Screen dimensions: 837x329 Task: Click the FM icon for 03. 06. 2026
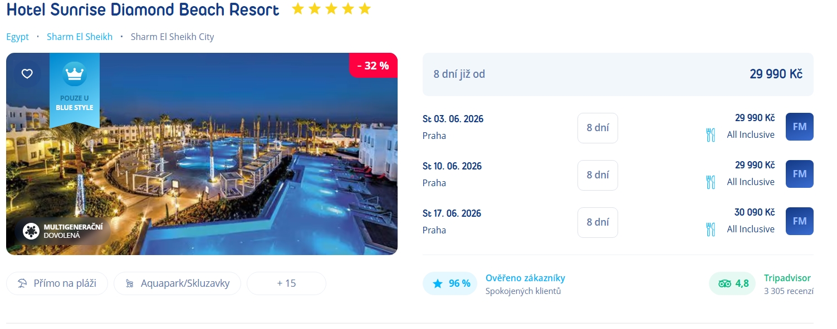tap(799, 127)
